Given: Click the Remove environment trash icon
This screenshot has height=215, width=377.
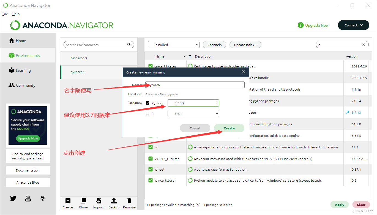Looking at the screenshot, I should pos(129,201).
